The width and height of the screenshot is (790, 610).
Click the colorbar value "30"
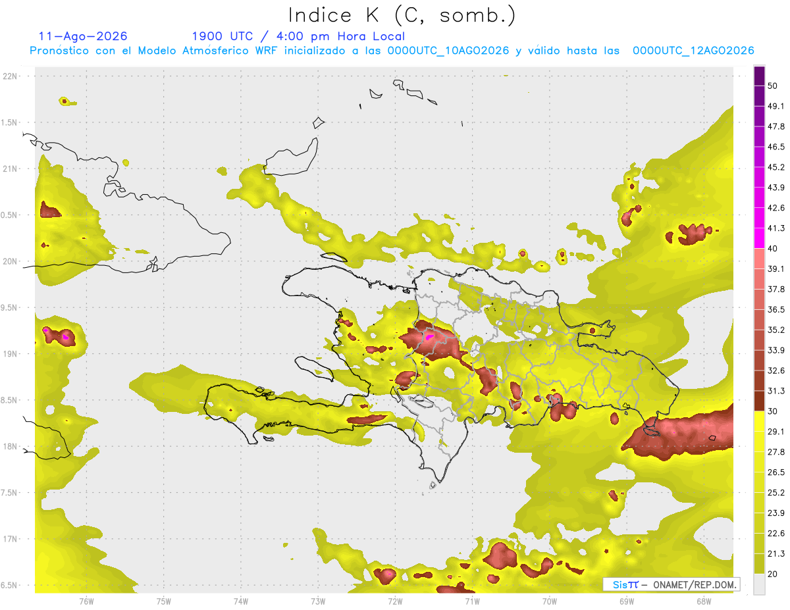pyautogui.click(x=773, y=411)
